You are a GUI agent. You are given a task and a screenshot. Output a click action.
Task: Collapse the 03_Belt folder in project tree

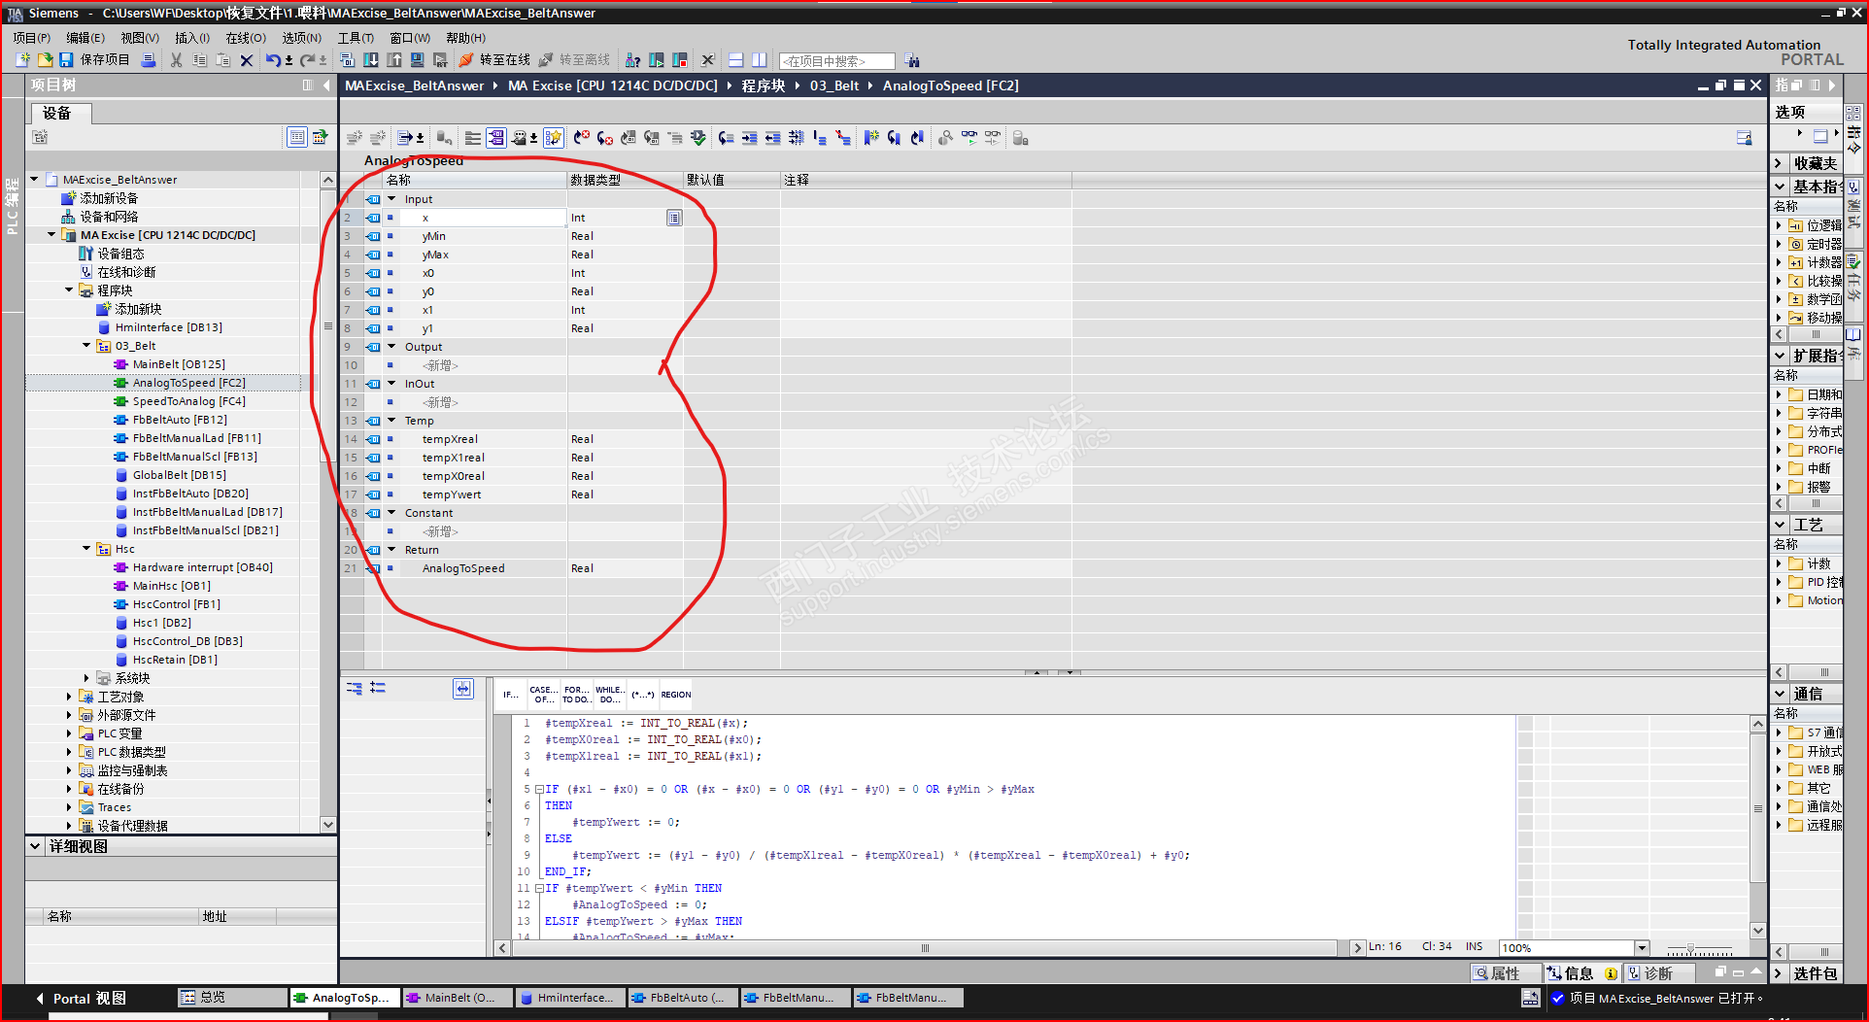[x=86, y=346]
